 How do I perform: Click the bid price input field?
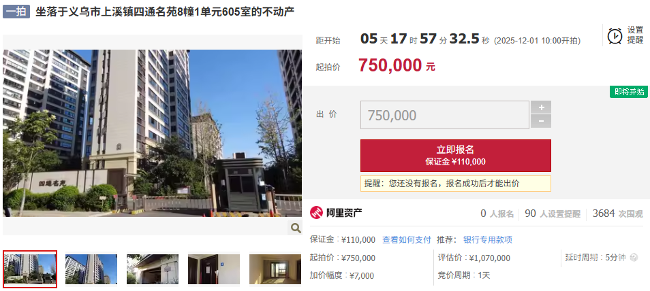[445, 115]
